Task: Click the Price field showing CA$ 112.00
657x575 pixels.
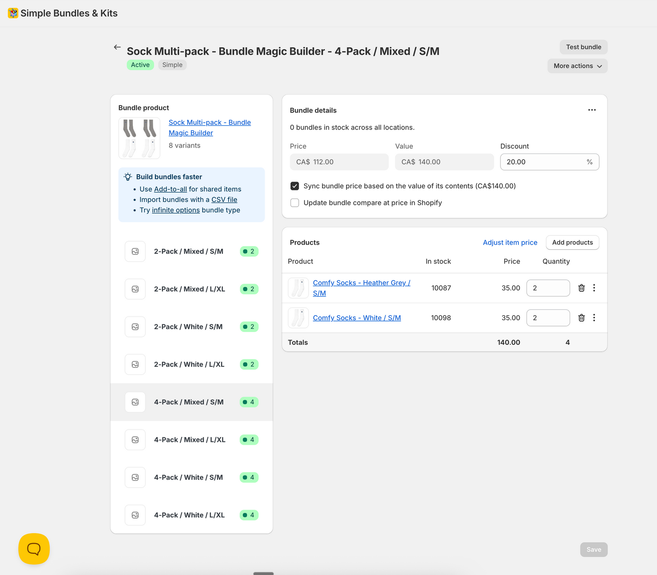Action: pyautogui.click(x=339, y=162)
